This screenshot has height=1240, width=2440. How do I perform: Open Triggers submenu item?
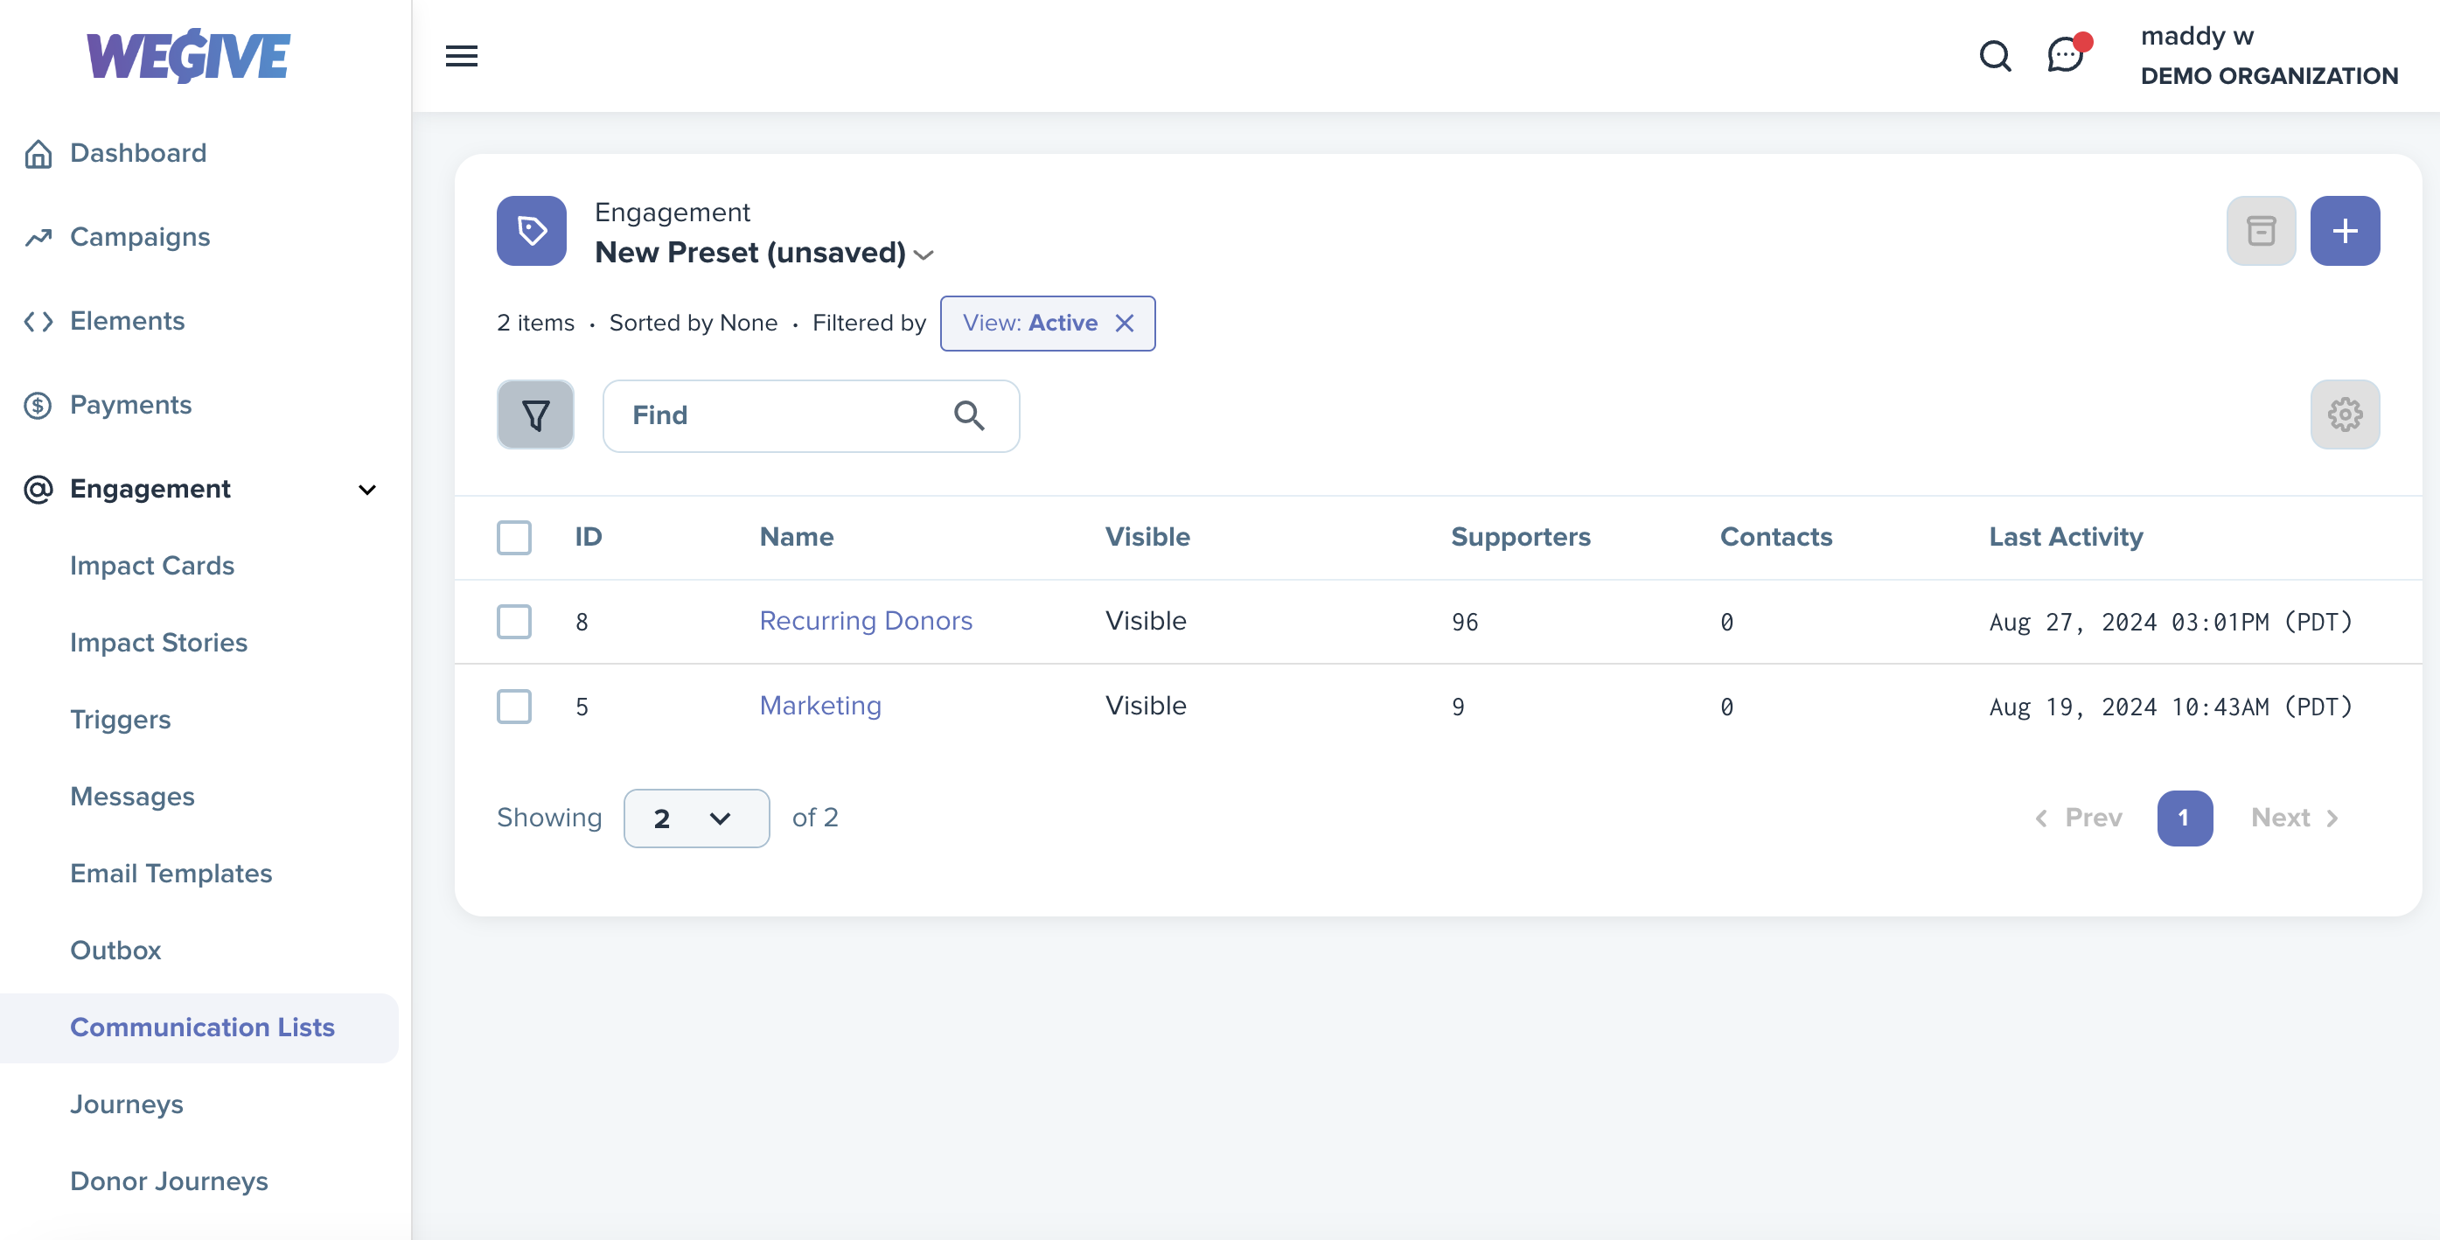(121, 720)
